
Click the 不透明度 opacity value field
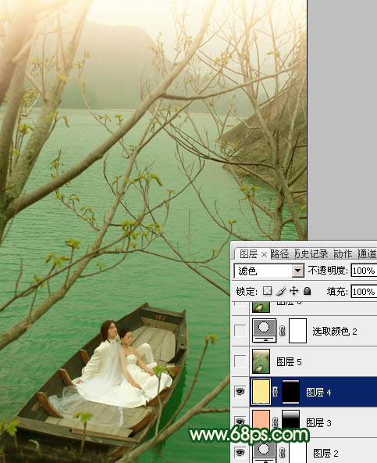pos(364,271)
